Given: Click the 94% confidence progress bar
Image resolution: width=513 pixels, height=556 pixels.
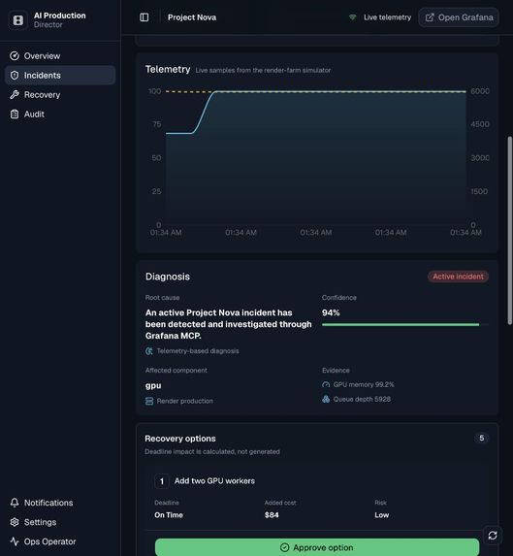Looking at the screenshot, I should click(x=405, y=324).
